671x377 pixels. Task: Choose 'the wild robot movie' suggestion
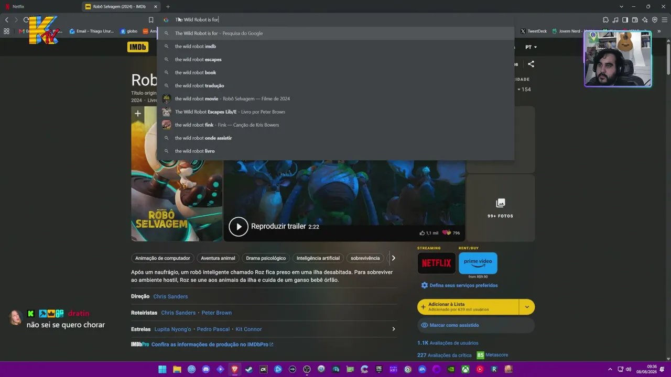pos(335,98)
